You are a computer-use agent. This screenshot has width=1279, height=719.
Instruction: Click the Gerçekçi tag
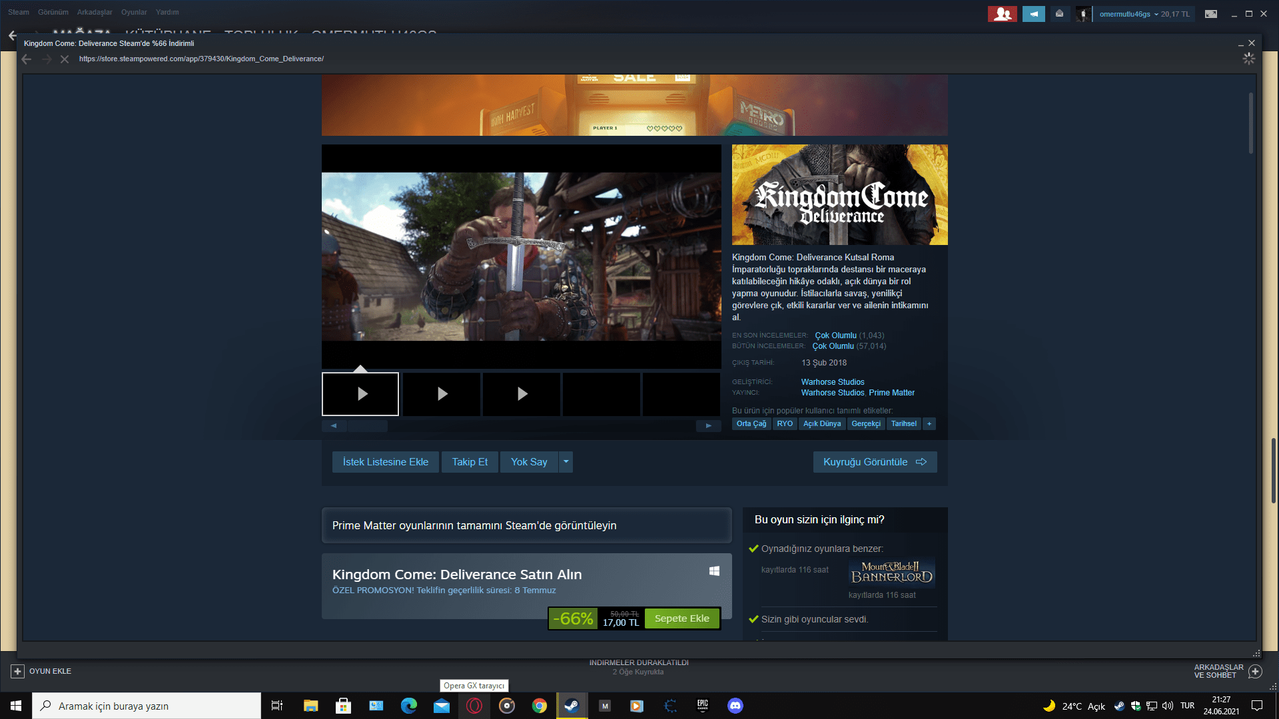(866, 424)
